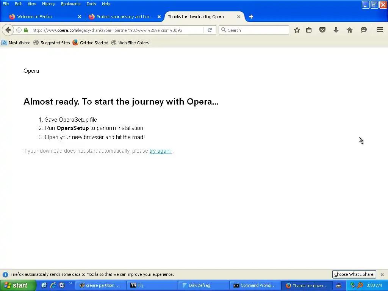Launch Show Desktop quick launch icon
The width and height of the screenshot is (388, 291).
coord(44,285)
